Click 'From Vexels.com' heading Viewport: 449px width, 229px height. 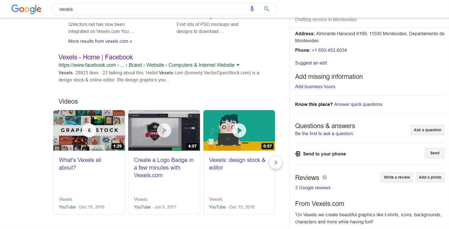(x=320, y=204)
